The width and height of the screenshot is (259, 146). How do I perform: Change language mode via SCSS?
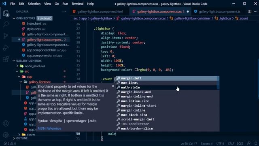pyautogui.click(x=240, y=144)
